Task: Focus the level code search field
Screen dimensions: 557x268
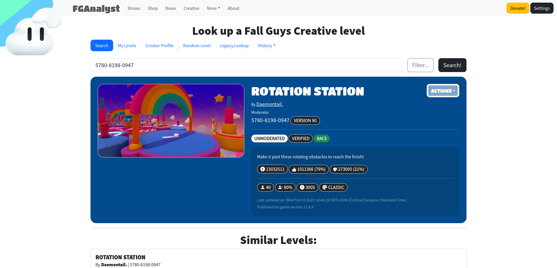Action: point(247,65)
